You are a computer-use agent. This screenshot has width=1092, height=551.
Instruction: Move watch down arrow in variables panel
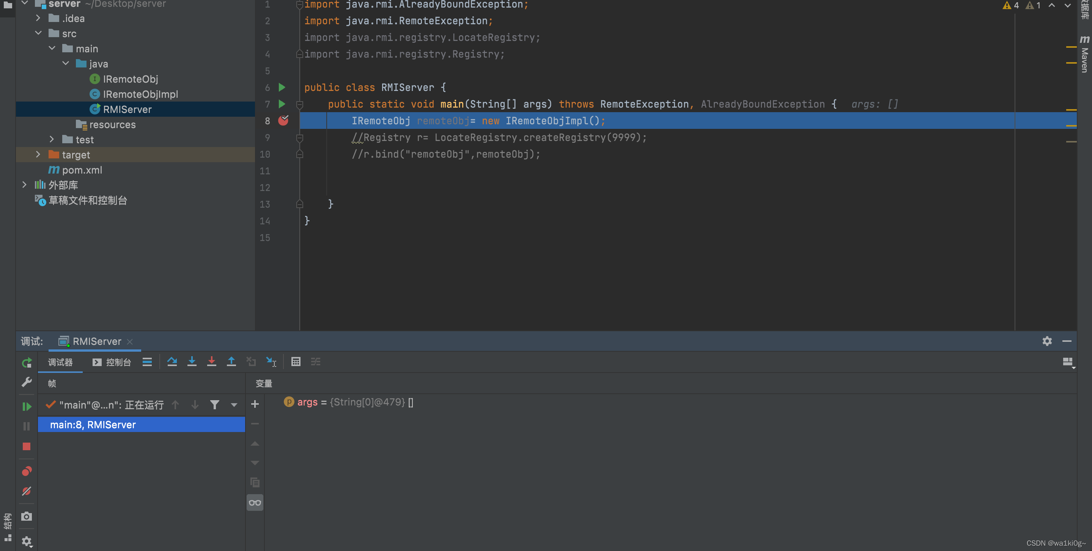(x=255, y=463)
